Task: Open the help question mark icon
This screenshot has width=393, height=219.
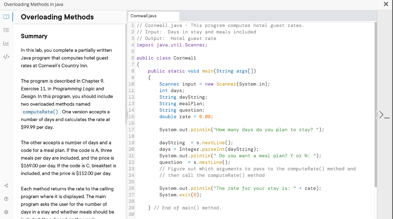Action: pyautogui.click(x=6, y=199)
